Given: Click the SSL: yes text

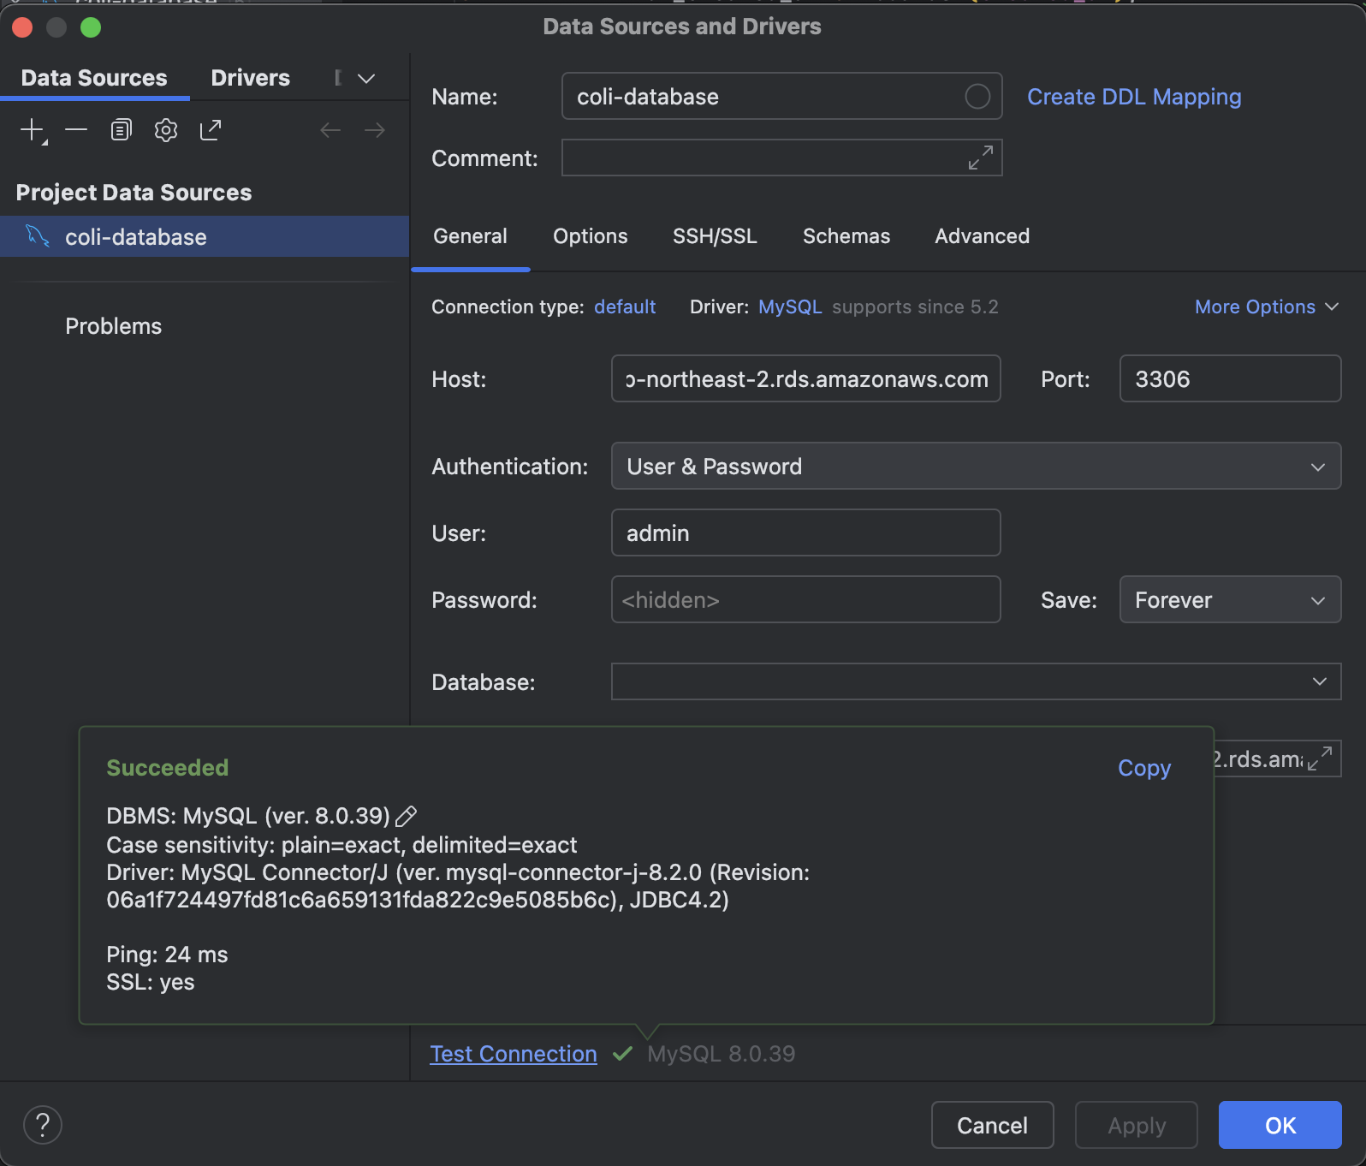Looking at the screenshot, I should pyautogui.click(x=150, y=982).
